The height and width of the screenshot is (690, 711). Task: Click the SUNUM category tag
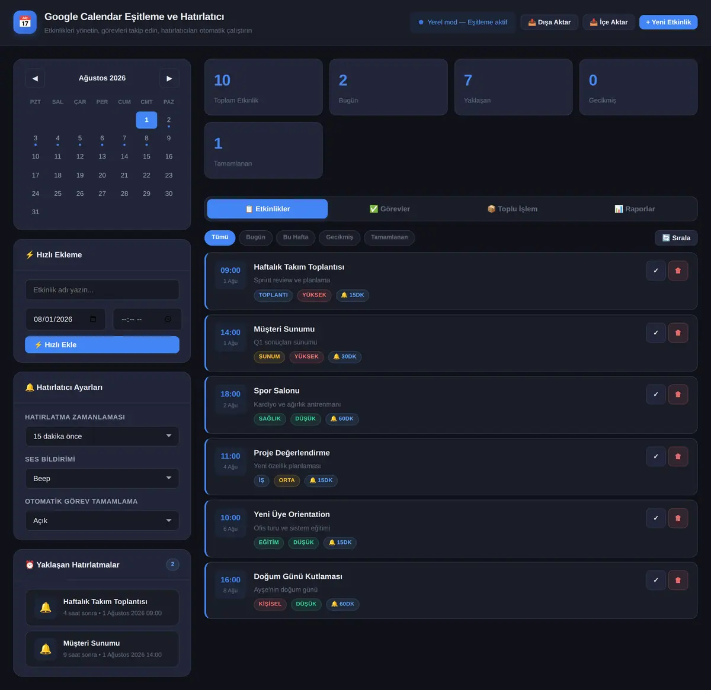[x=269, y=357]
